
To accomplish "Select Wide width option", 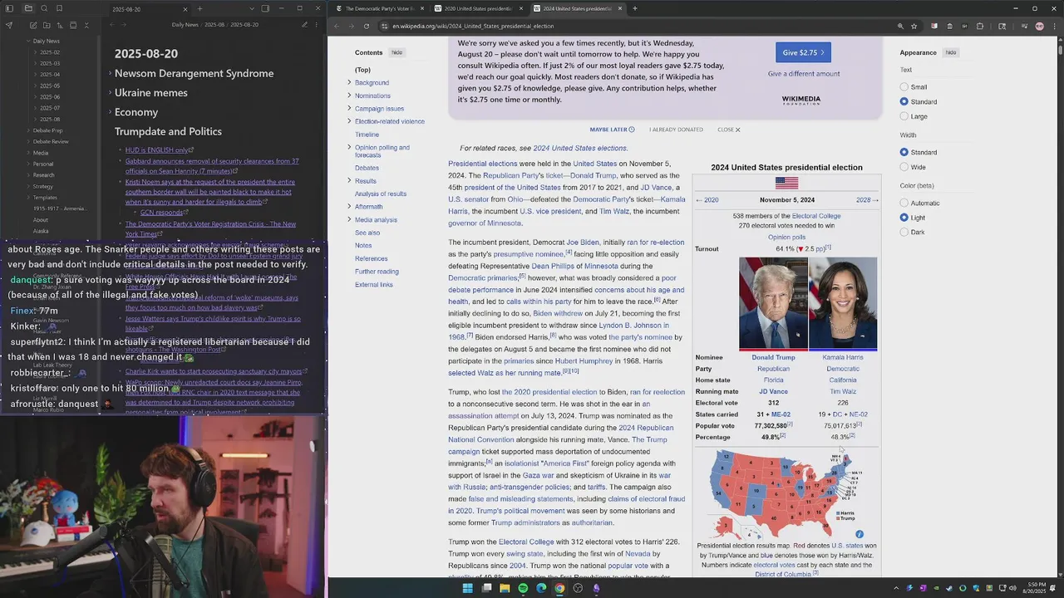I will click(x=904, y=167).
